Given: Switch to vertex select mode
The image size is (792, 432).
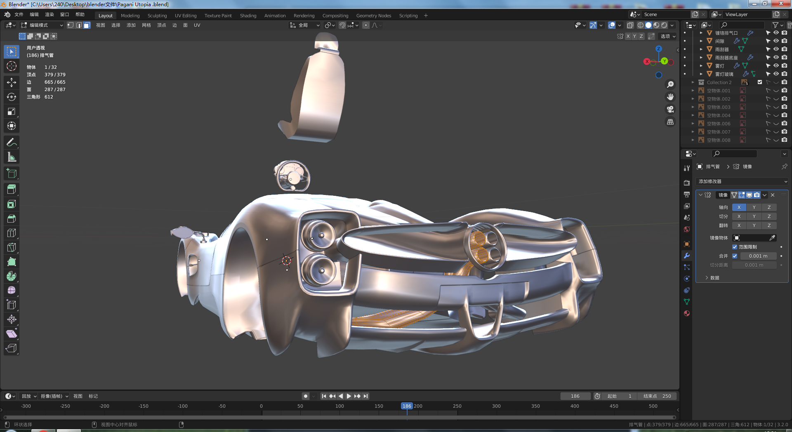Looking at the screenshot, I should [71, 25].
